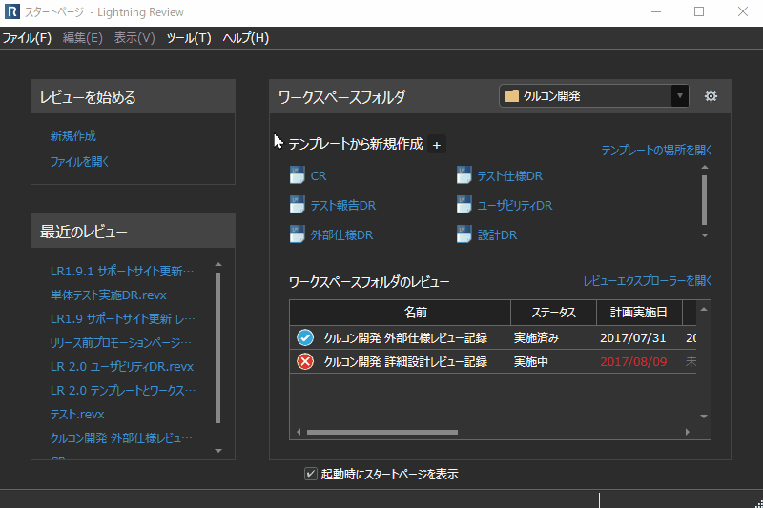
Task: Click review table horizontal scrollbar left arrow
Action: tap(299, 432)
